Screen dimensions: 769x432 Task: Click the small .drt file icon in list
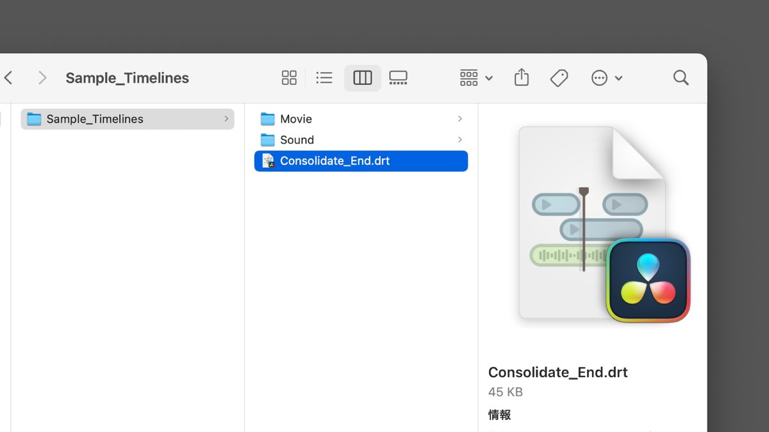tap(269, 161)
